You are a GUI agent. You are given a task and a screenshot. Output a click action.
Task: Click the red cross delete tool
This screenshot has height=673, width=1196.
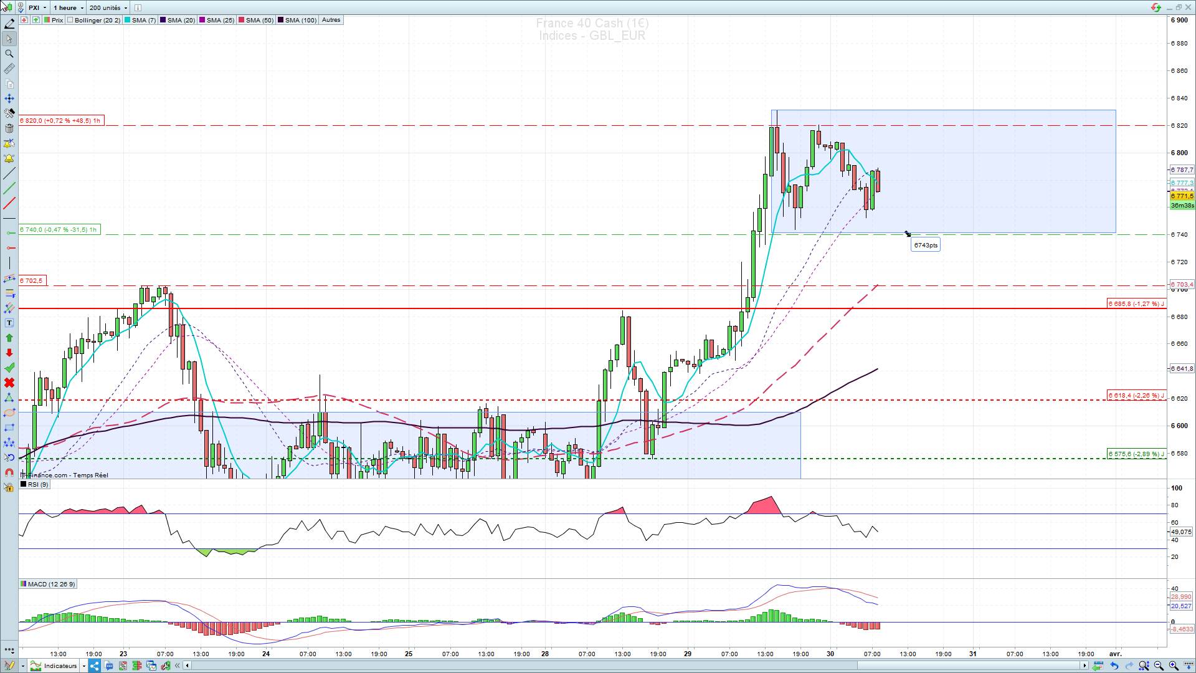[9, 383]
